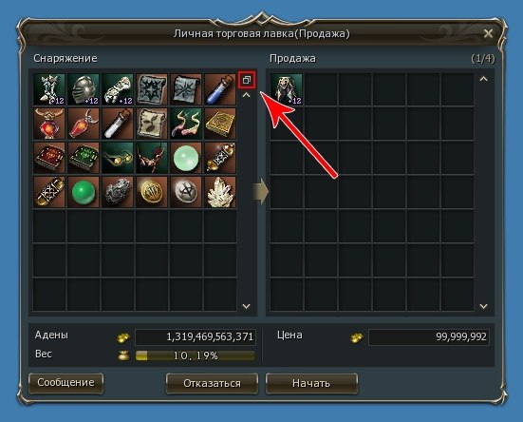523x422 pixels.
Task: Toggle inventory window mode icon highlighted in red
Action: point(247,80)
